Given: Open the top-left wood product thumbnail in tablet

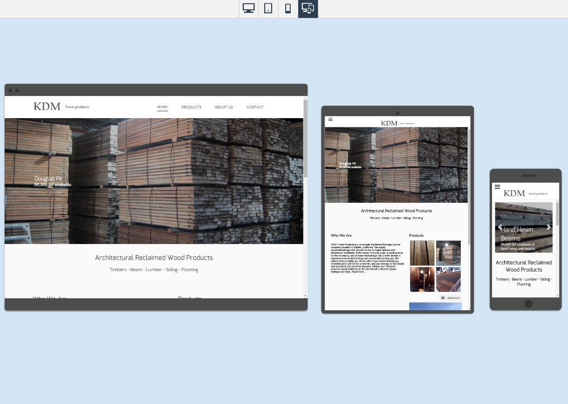Looking at the screenshot, I should [422, 253].
